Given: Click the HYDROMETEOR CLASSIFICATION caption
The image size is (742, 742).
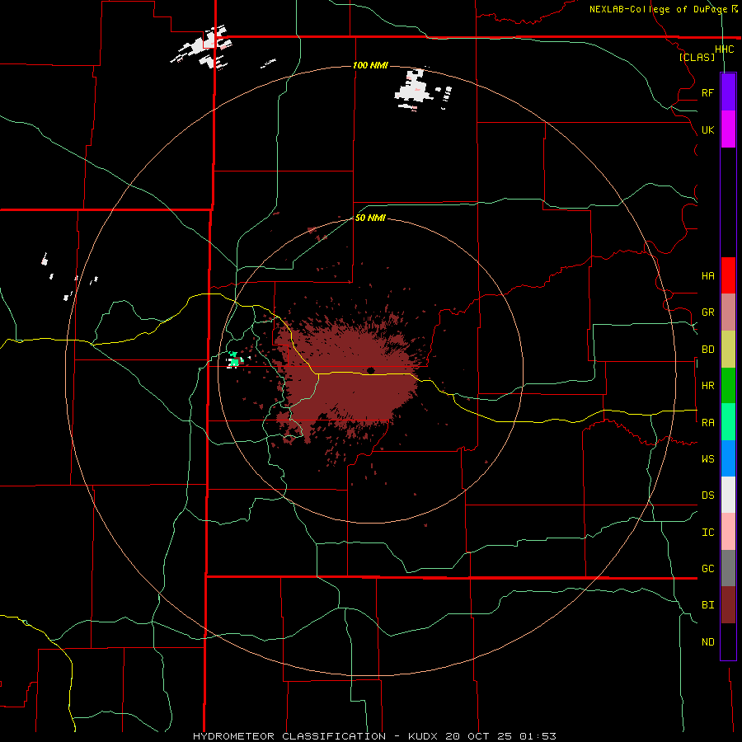Looking at the screenshot, I should (374, 736).
